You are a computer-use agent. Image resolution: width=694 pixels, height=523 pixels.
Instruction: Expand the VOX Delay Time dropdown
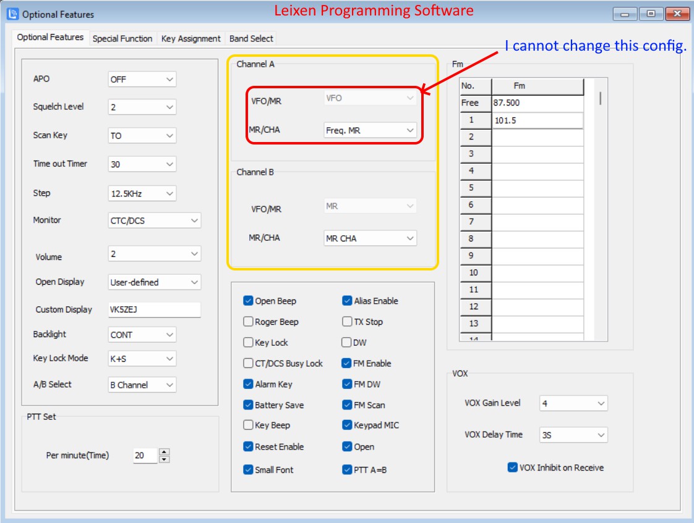point(573,435)
